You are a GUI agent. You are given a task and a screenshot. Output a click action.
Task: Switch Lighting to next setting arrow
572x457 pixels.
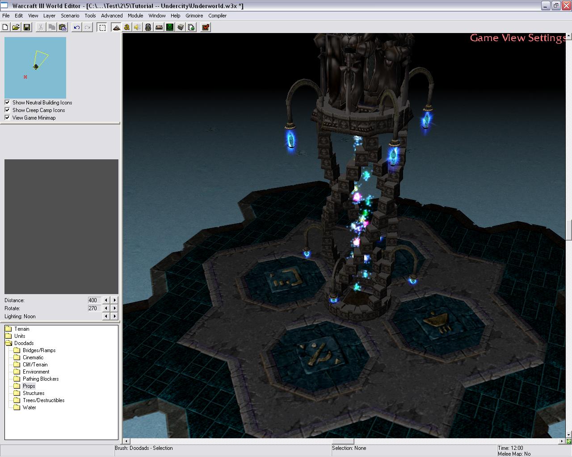click(114, 316)
